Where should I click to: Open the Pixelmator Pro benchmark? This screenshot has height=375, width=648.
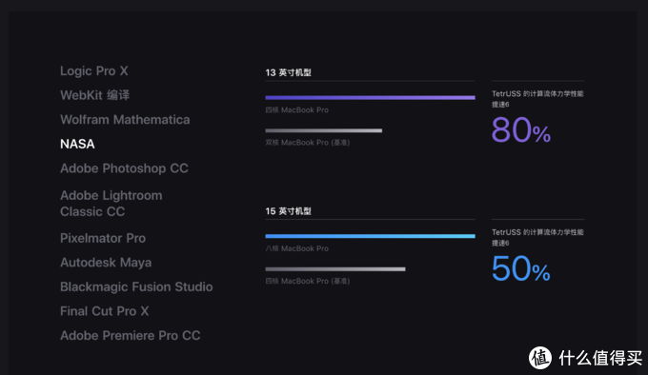click(103, 238)
